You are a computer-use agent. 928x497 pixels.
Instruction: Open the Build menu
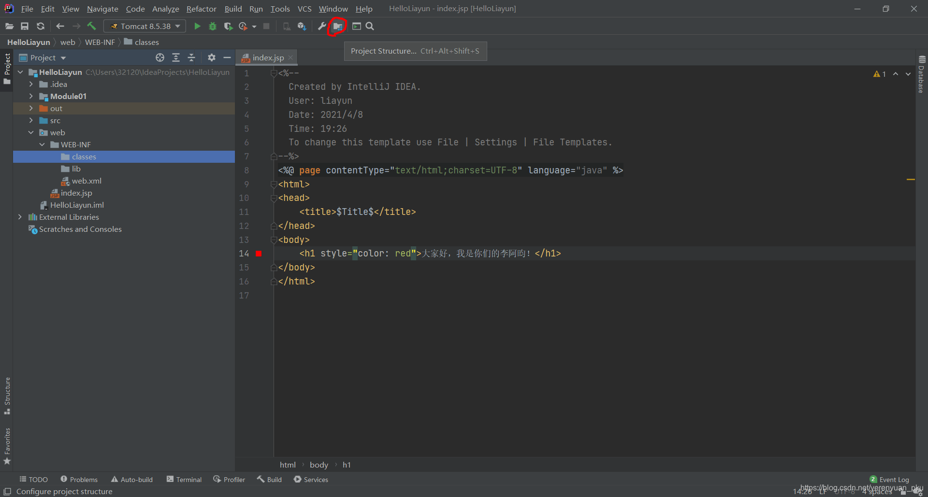coord(233,9)
